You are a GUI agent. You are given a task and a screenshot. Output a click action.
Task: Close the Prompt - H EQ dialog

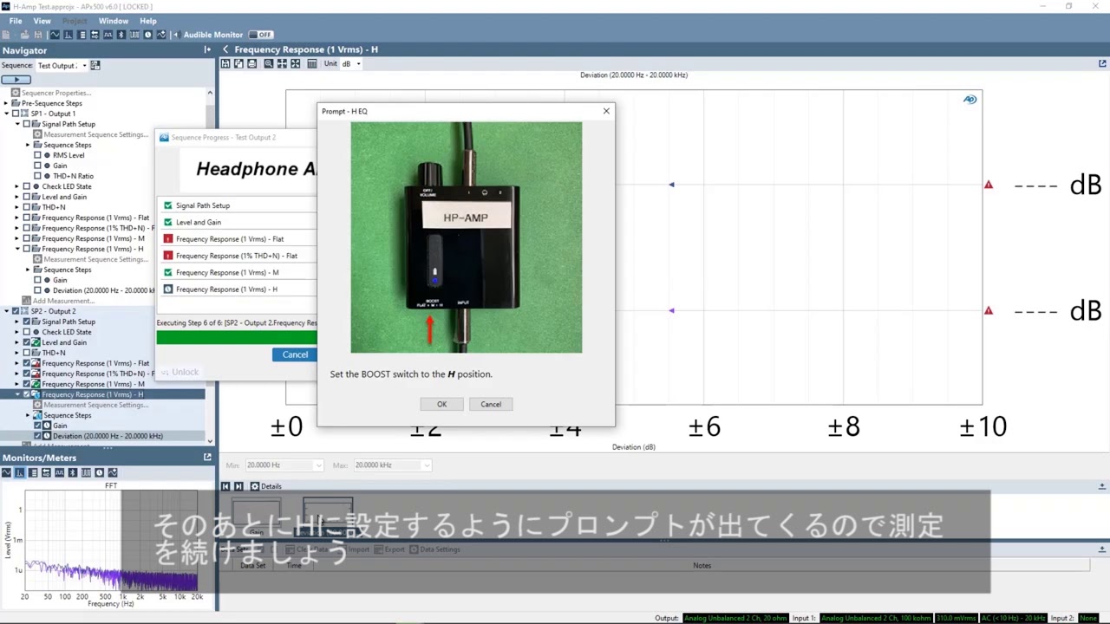tap(606, 111)
